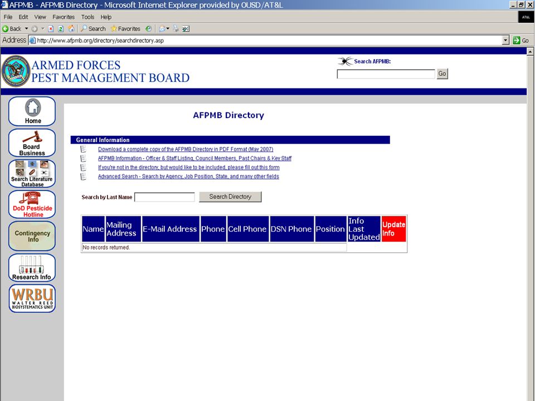Click the DSN Phone column header
This screenshot has height=401, width=535.
[291, 229]
